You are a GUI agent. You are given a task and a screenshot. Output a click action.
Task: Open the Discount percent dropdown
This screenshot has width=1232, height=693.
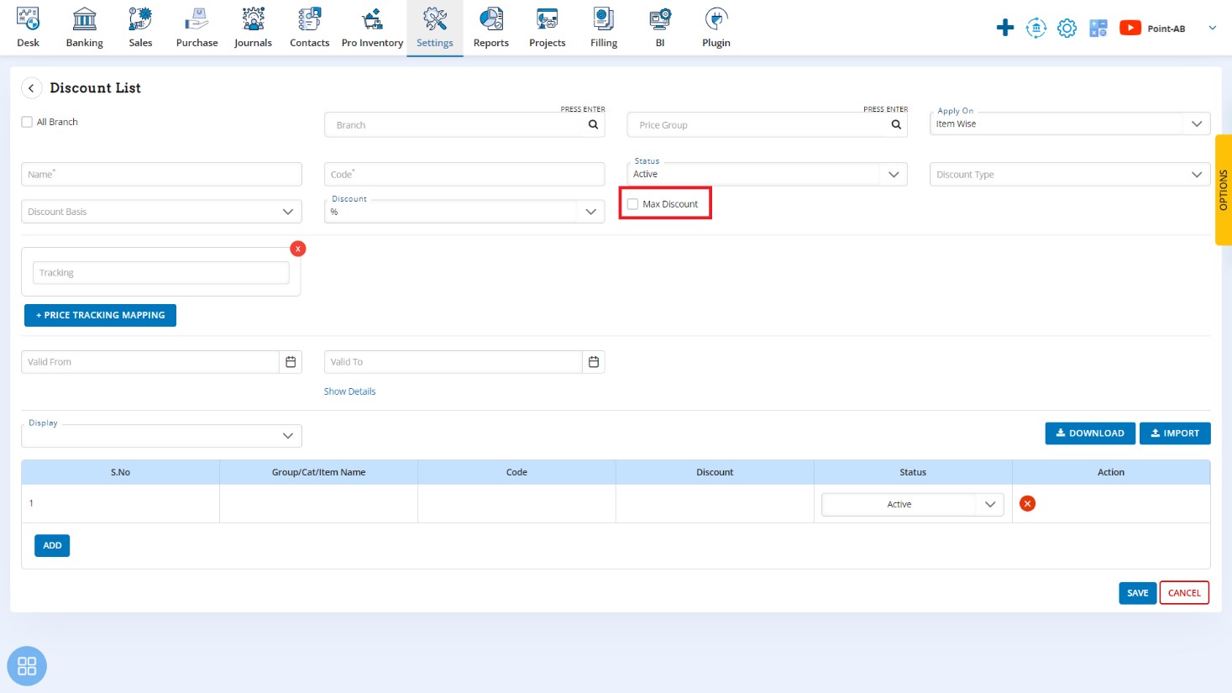click(464, 212)
